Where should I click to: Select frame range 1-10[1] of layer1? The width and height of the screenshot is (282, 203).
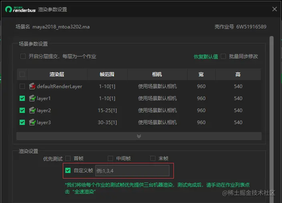(x=107, y=98)
